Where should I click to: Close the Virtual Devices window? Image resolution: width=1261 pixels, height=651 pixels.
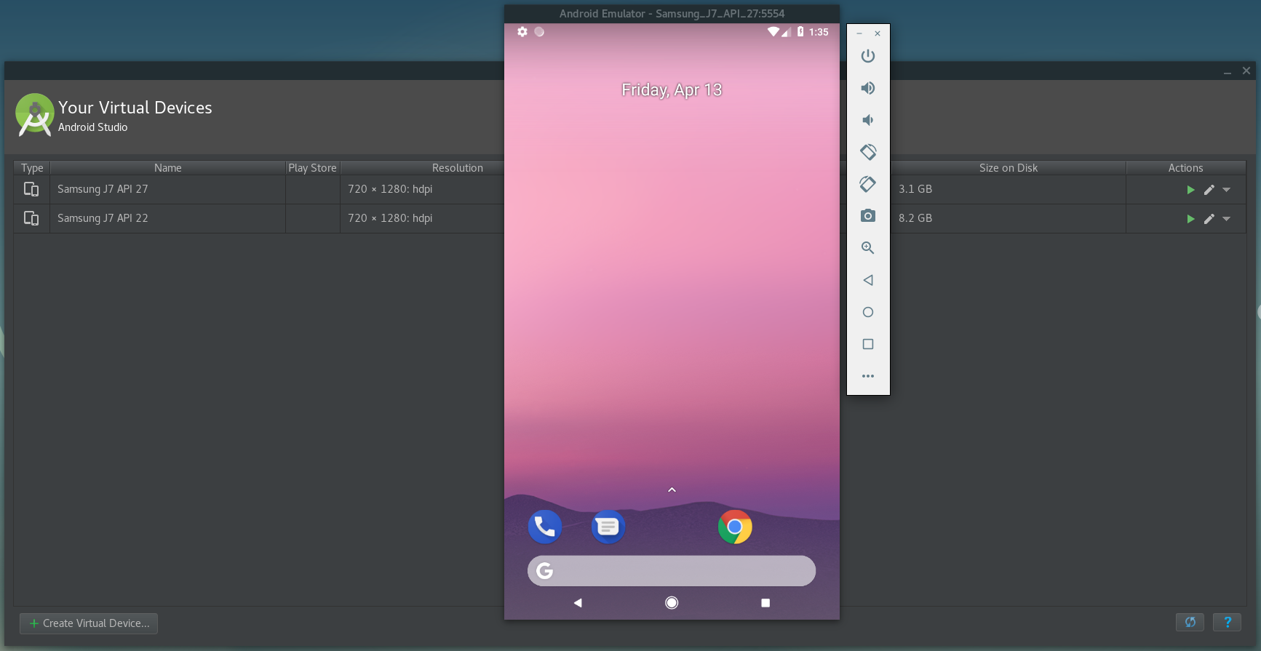click(x=1246, y=71)
